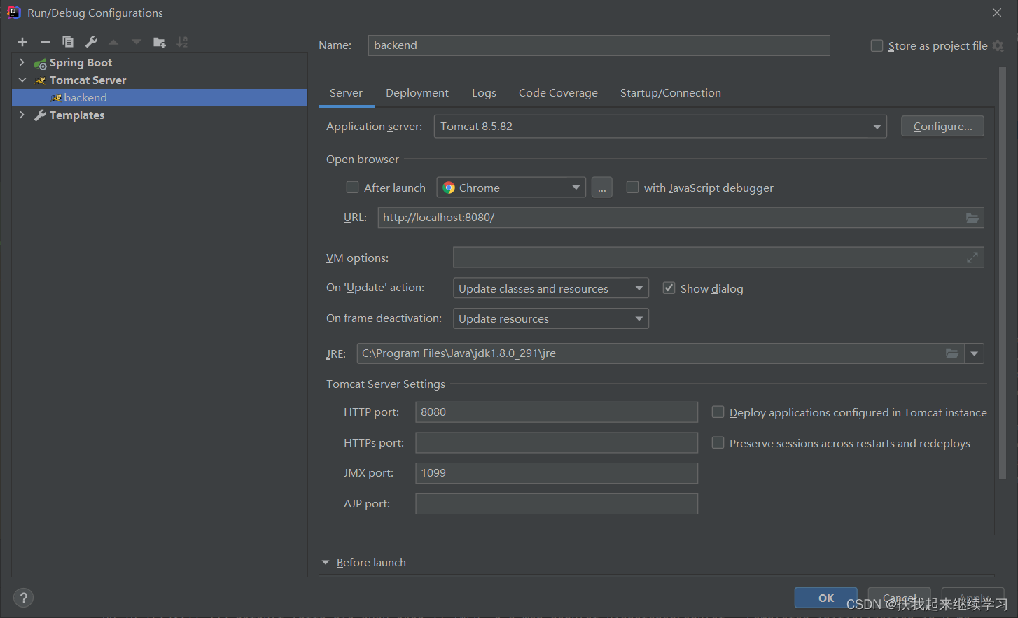Click HTTP port field 8080
Screen dimensions: 1018x618
[x=557, y=412]
